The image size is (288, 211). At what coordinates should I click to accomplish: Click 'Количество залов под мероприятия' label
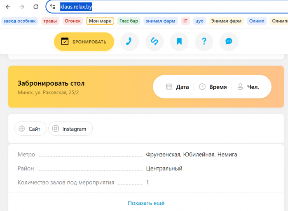coord(66,183)
